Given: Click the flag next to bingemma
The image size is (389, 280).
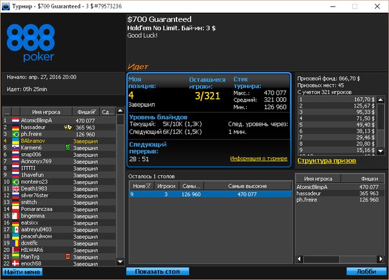Looking at the screenshot, I should [15, 216].
